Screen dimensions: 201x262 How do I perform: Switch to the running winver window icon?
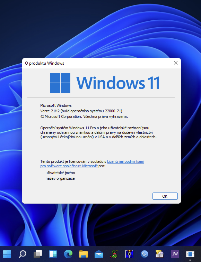(190, 254)
